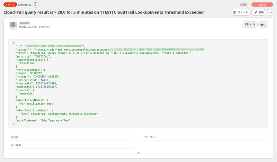Click the "trigger": "INCIDENT_CLOSED" line
This screenshot has width=277, height=162.
pos(38,76)
